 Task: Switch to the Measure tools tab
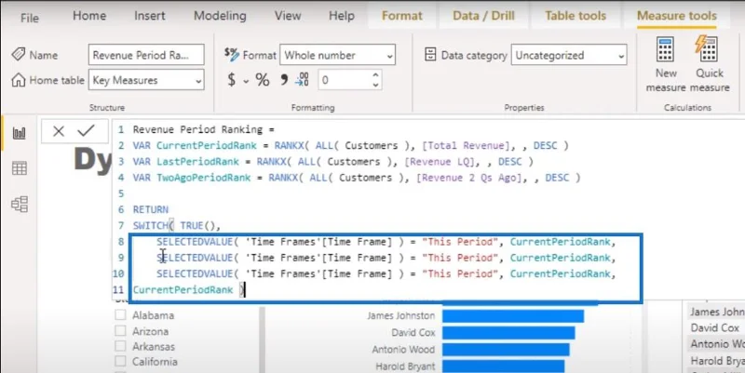[x=677, y=16]
